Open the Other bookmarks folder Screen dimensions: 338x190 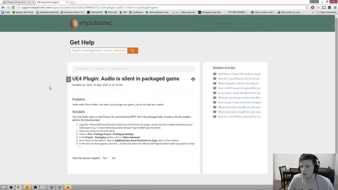[x=326, y=12]
